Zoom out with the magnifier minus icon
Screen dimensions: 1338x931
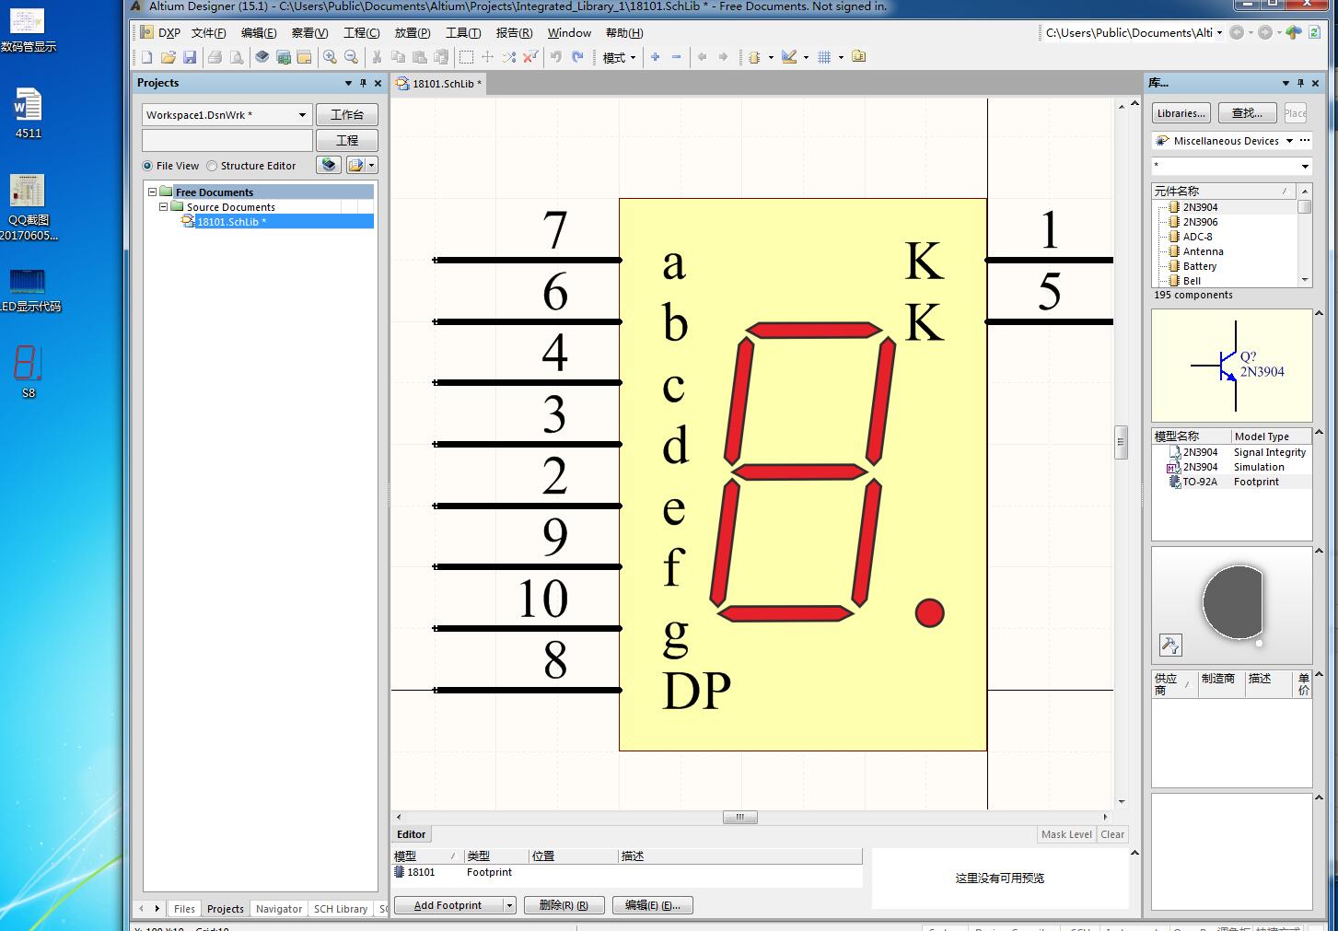tap(351, 57)
